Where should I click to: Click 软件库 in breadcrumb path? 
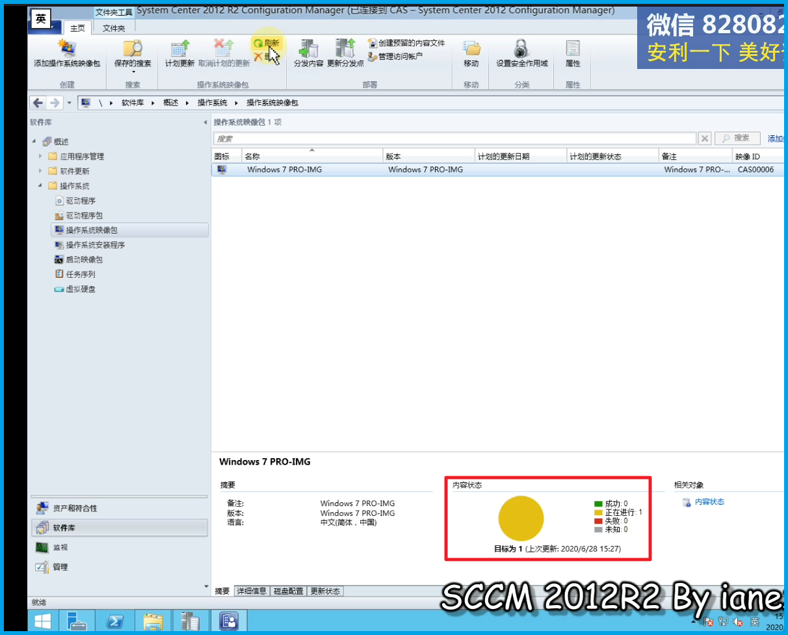pyautogui.click(x=133, y=103)
